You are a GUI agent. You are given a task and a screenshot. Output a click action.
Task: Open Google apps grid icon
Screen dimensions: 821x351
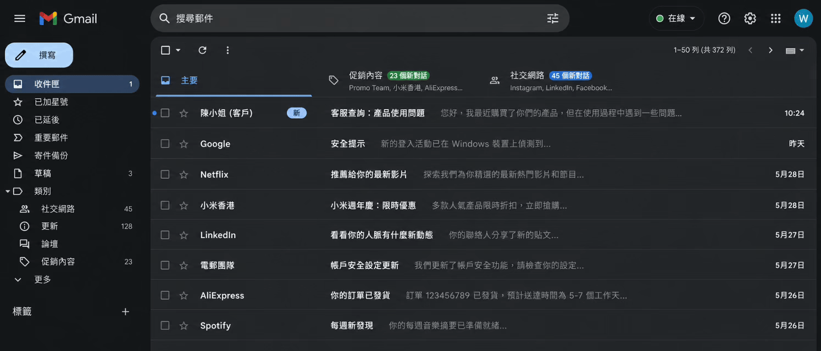(776, 19)
